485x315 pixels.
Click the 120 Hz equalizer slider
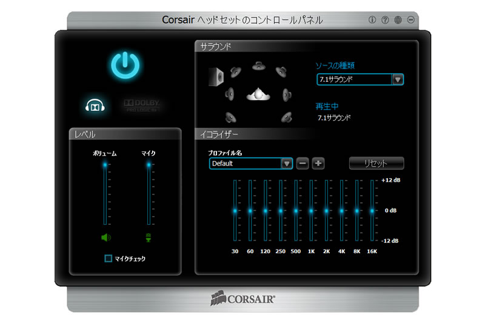click(266, 210)
